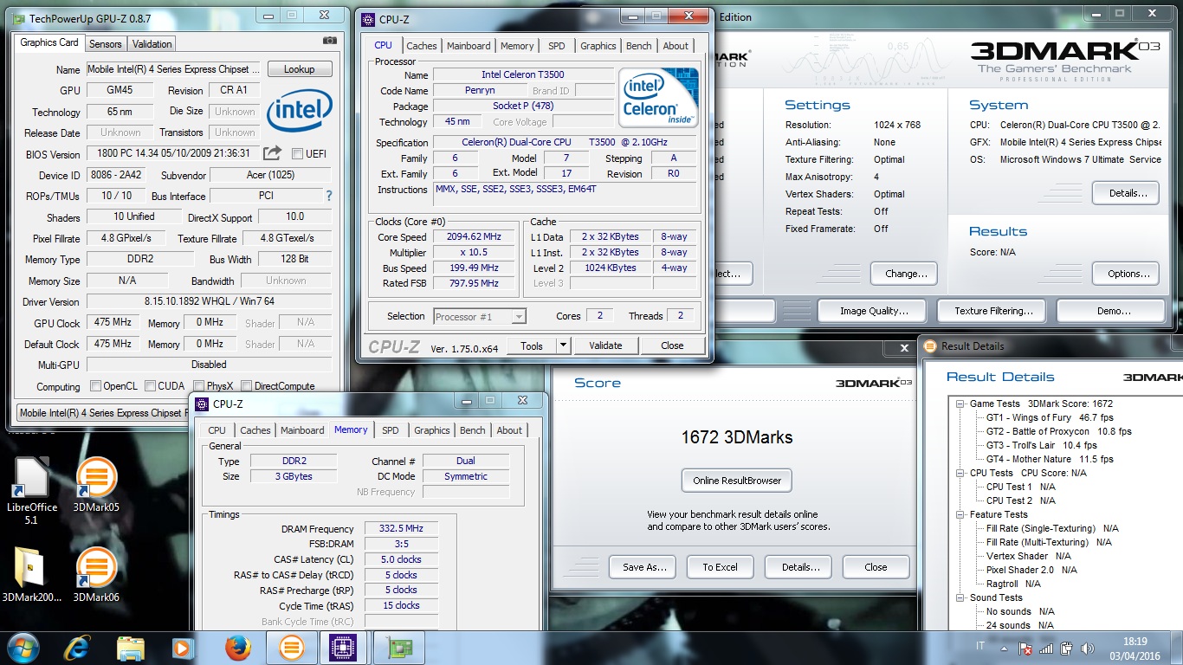1183x665 pixels.
Task: Open the GPU selection dropdown at GPU-Z bottom
Action: [x=100, y=413]
